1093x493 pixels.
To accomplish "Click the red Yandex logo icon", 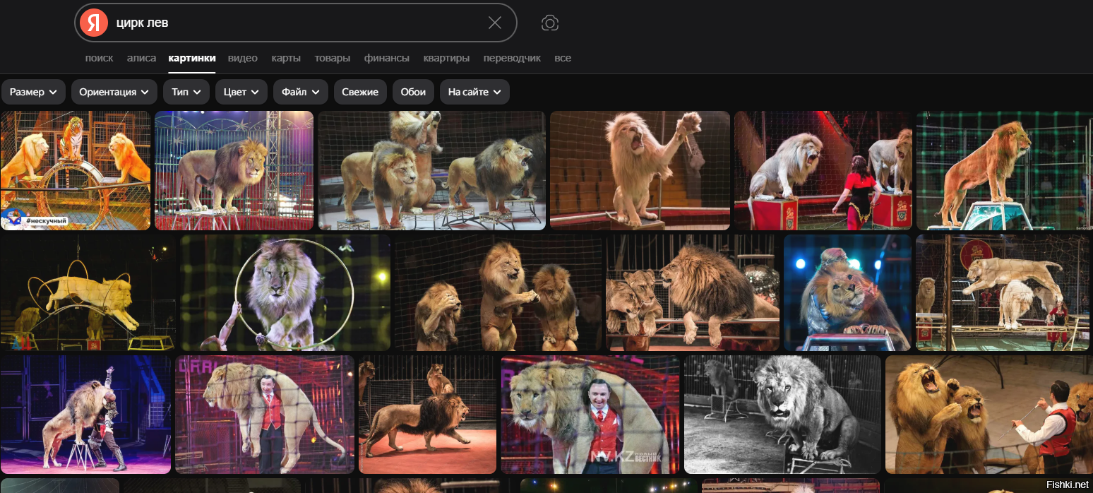I will 93,23.
